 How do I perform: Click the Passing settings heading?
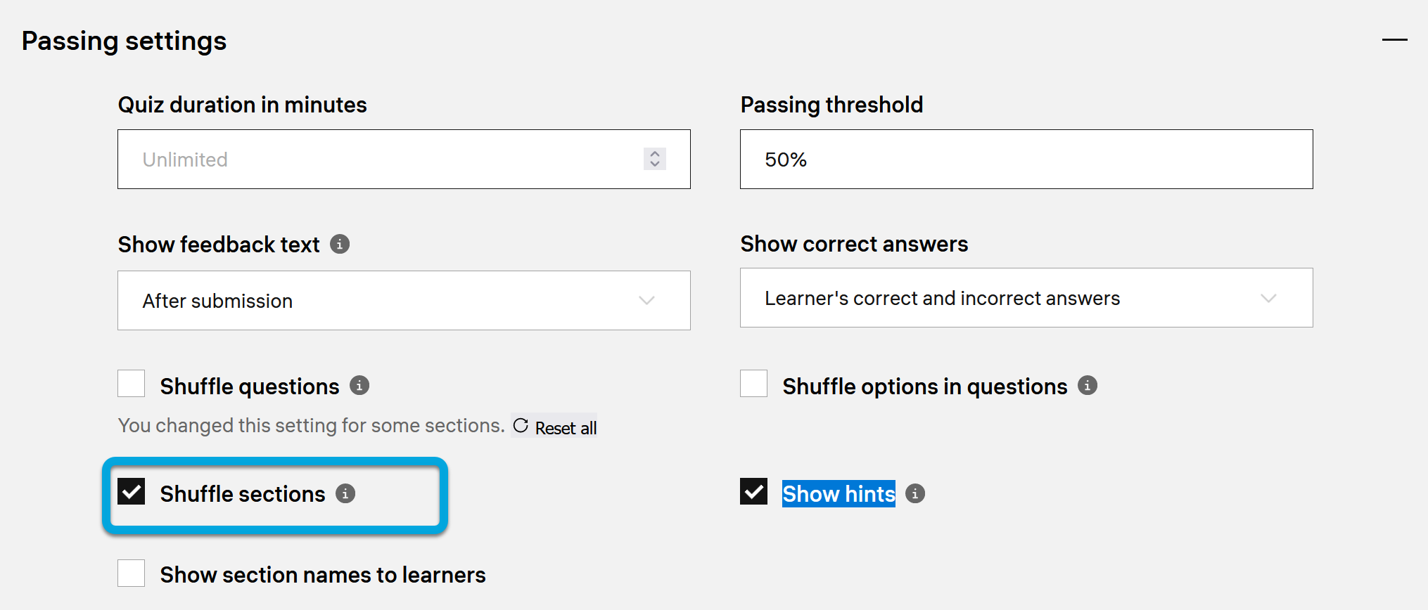[125, 41]
